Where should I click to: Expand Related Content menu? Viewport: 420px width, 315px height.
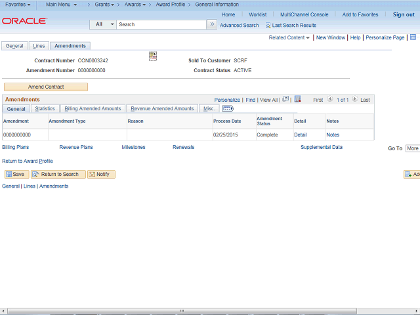[289, 37]
